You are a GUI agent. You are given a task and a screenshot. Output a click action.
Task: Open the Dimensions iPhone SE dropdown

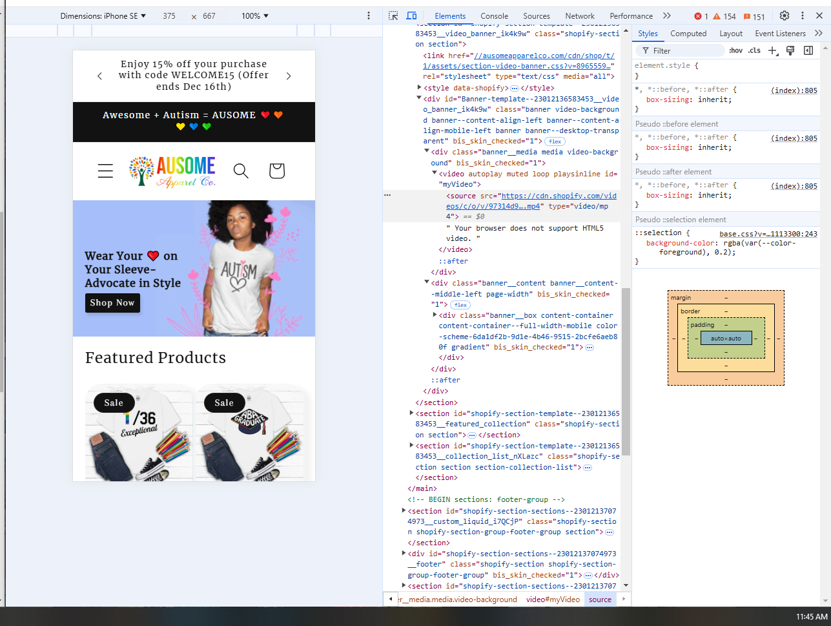click(103, 16)
